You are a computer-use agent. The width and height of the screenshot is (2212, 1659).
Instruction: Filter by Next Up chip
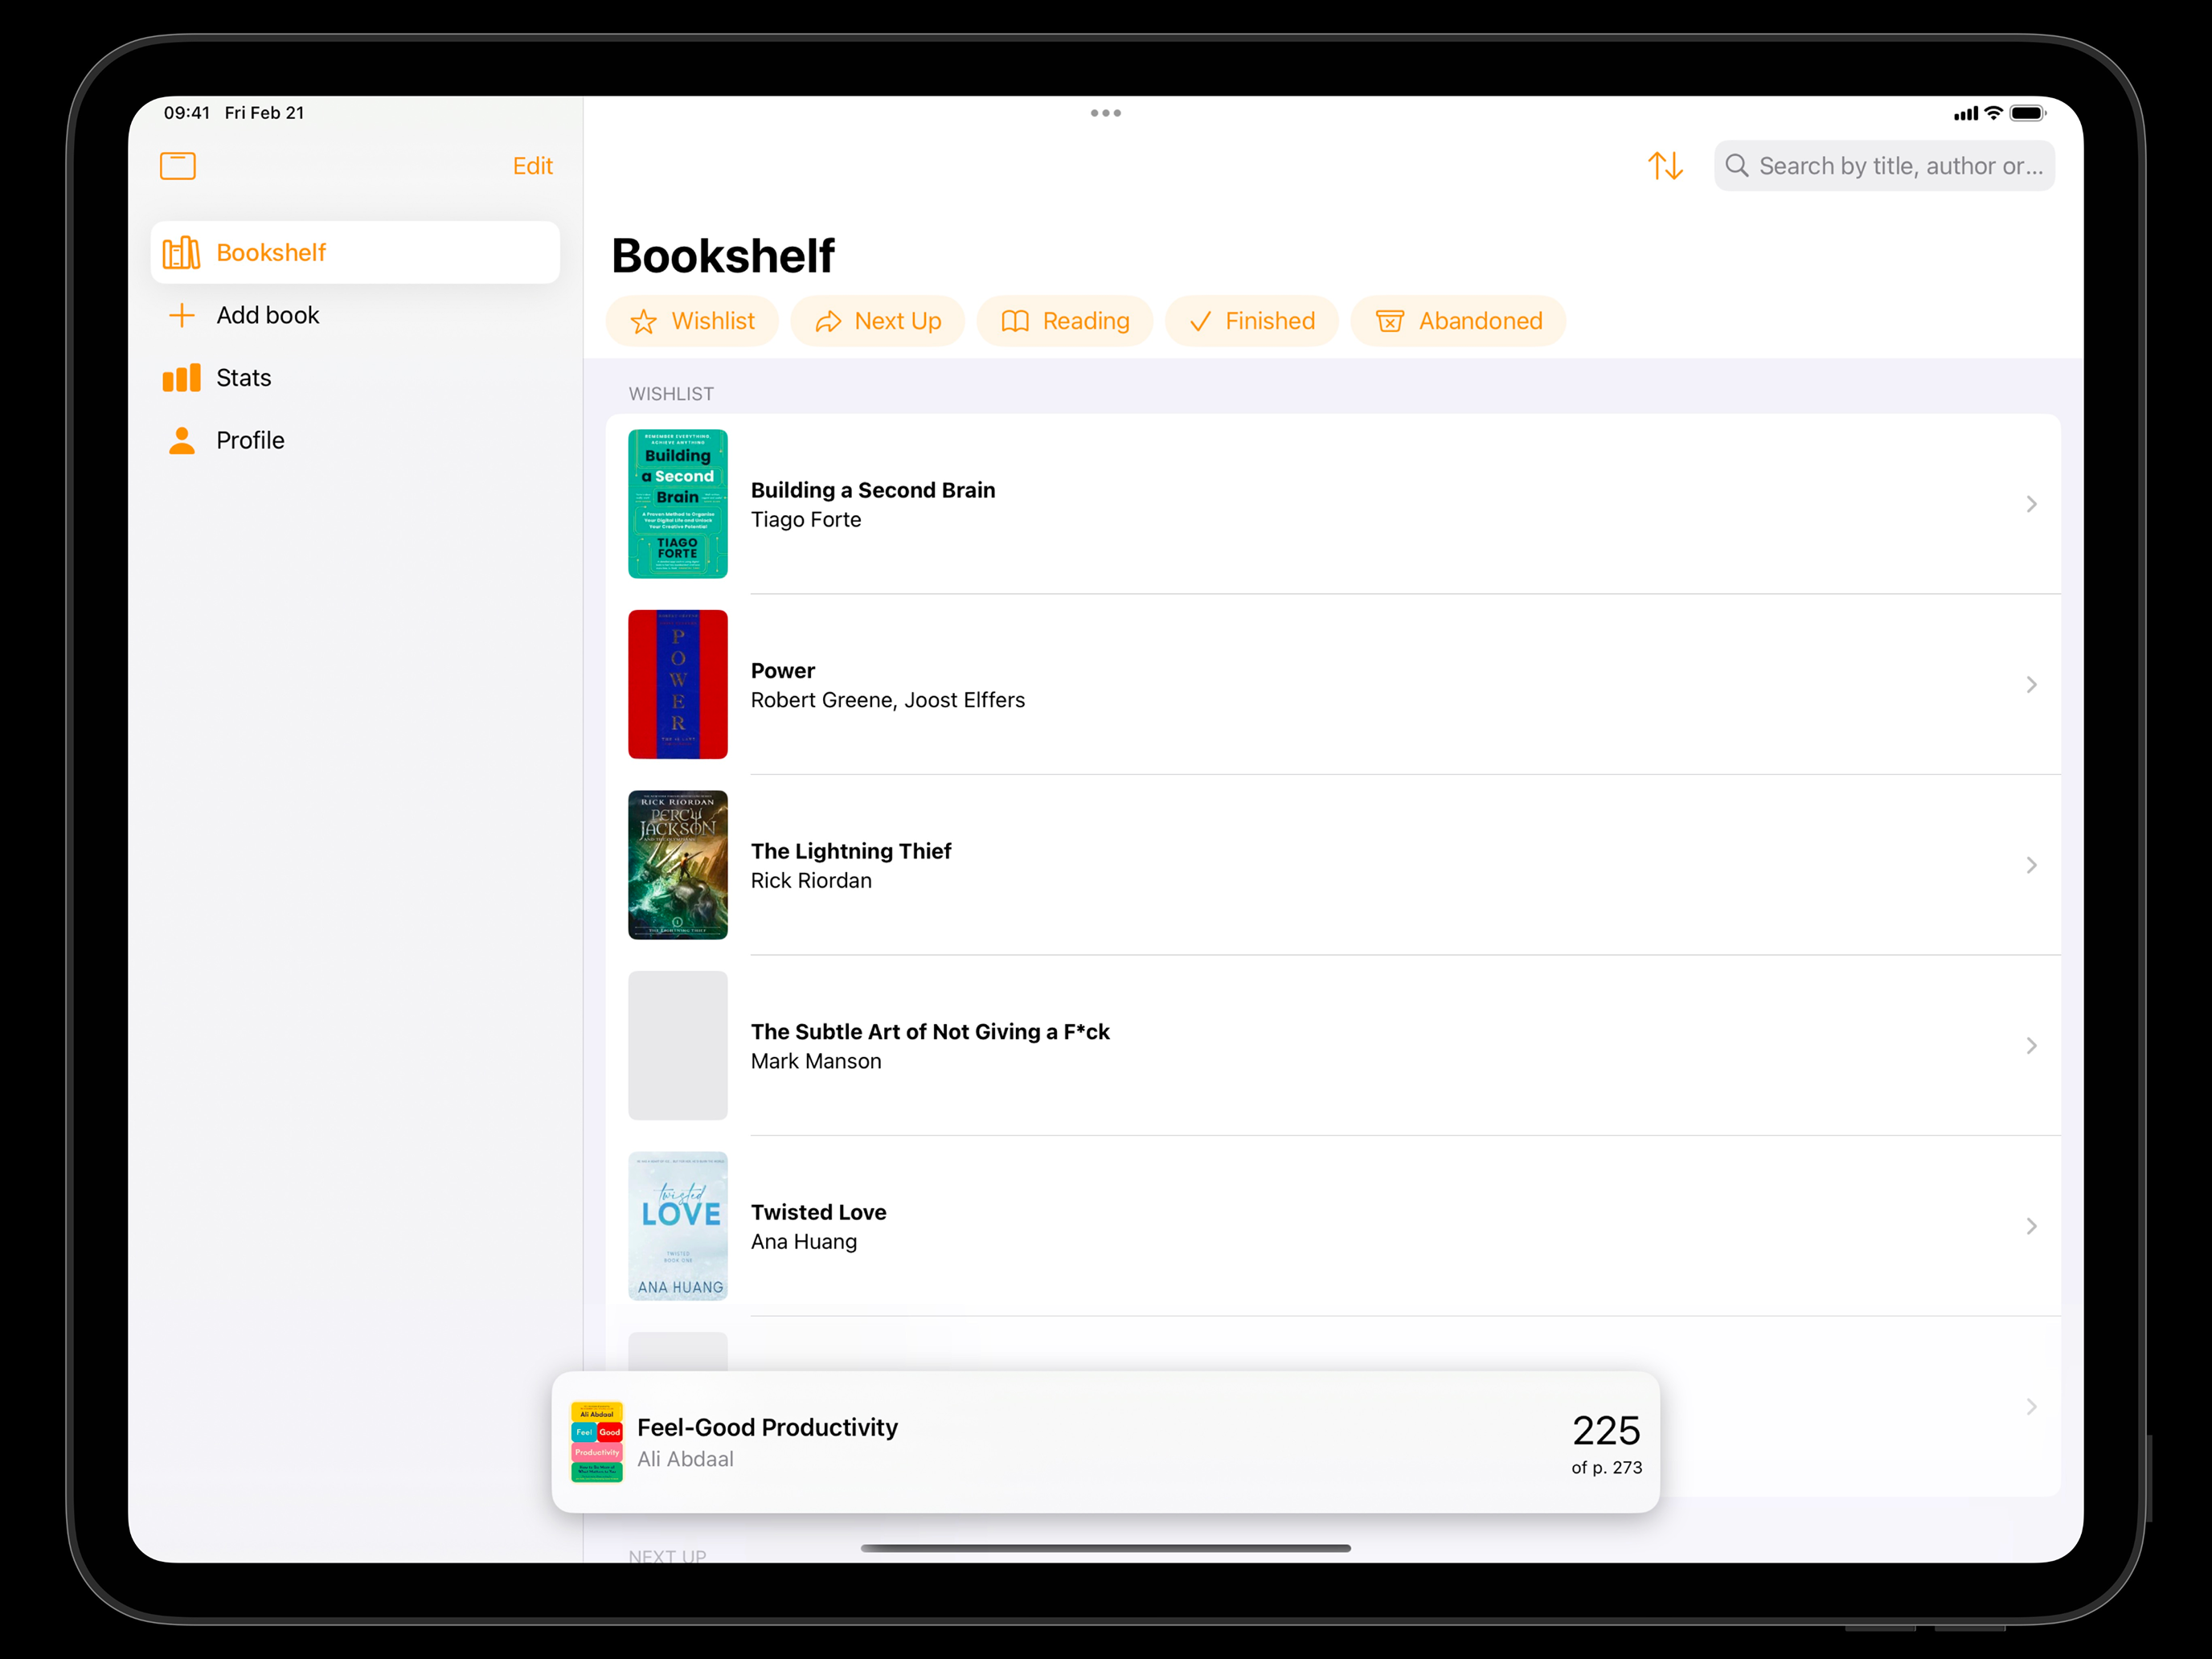coord(877,321)
